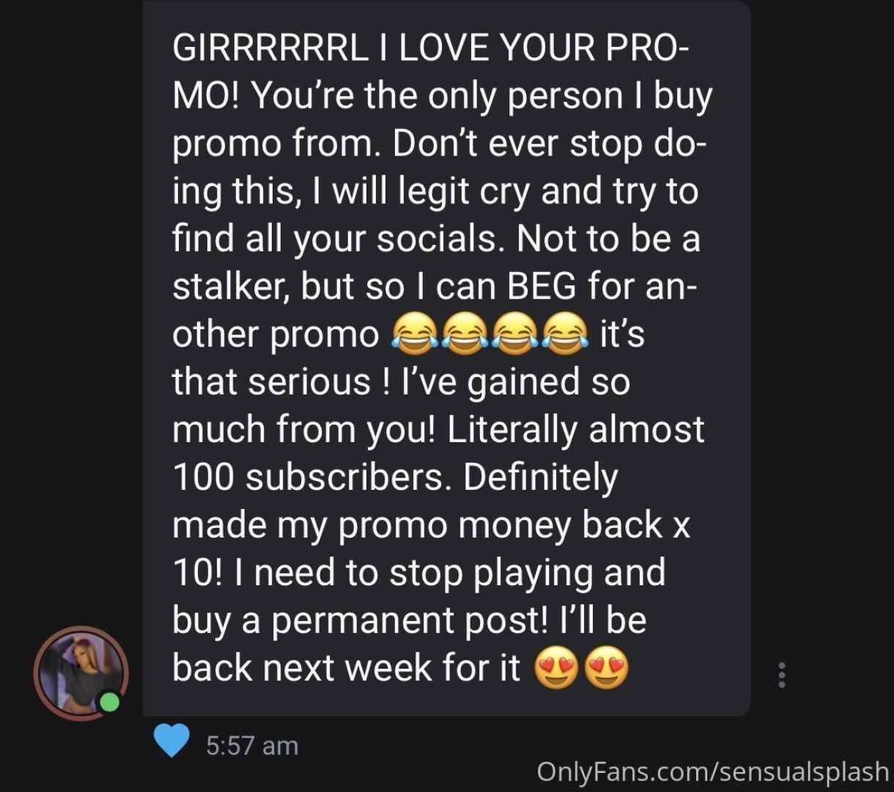Open the sender's profile picture
This screenshot has height=792, width=894.
click(x=81, y=673)
